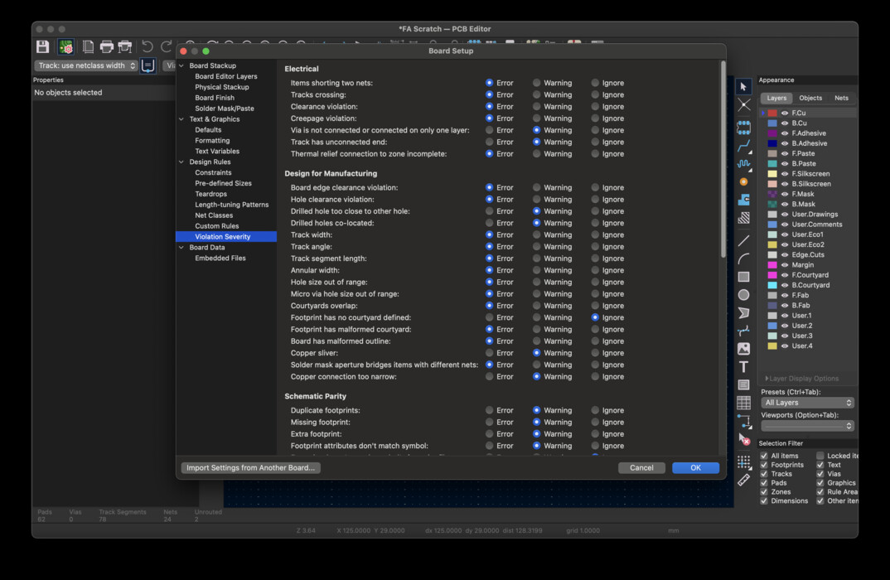890x580 pixels.
Task: Select the Add Table tool
Action: [743, 403]
